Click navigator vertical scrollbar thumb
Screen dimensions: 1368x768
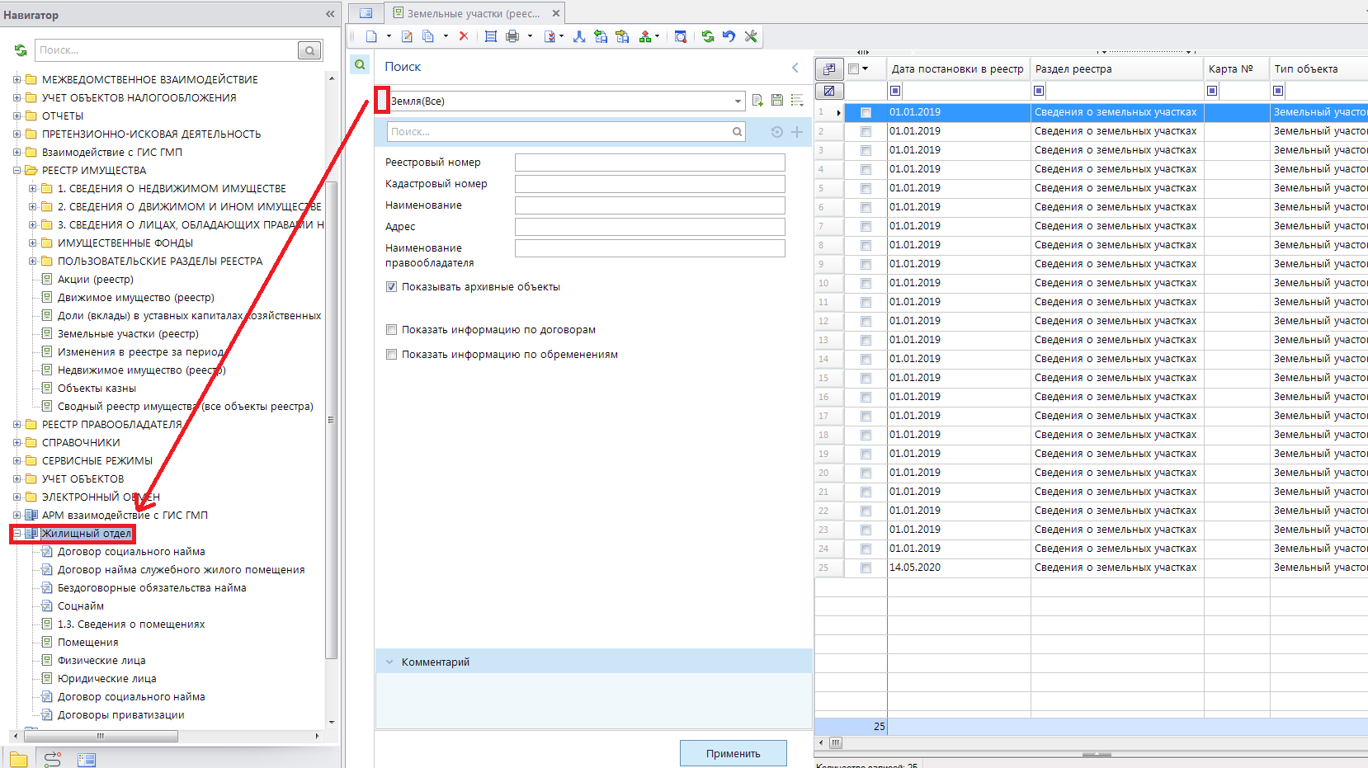(332, 419)
